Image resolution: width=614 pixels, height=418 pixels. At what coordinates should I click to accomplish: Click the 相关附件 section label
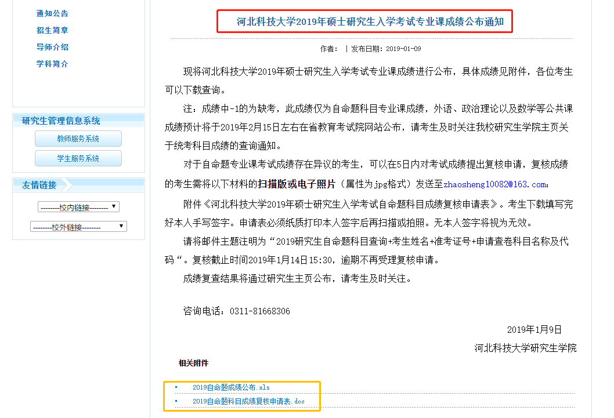pos(193,363)
